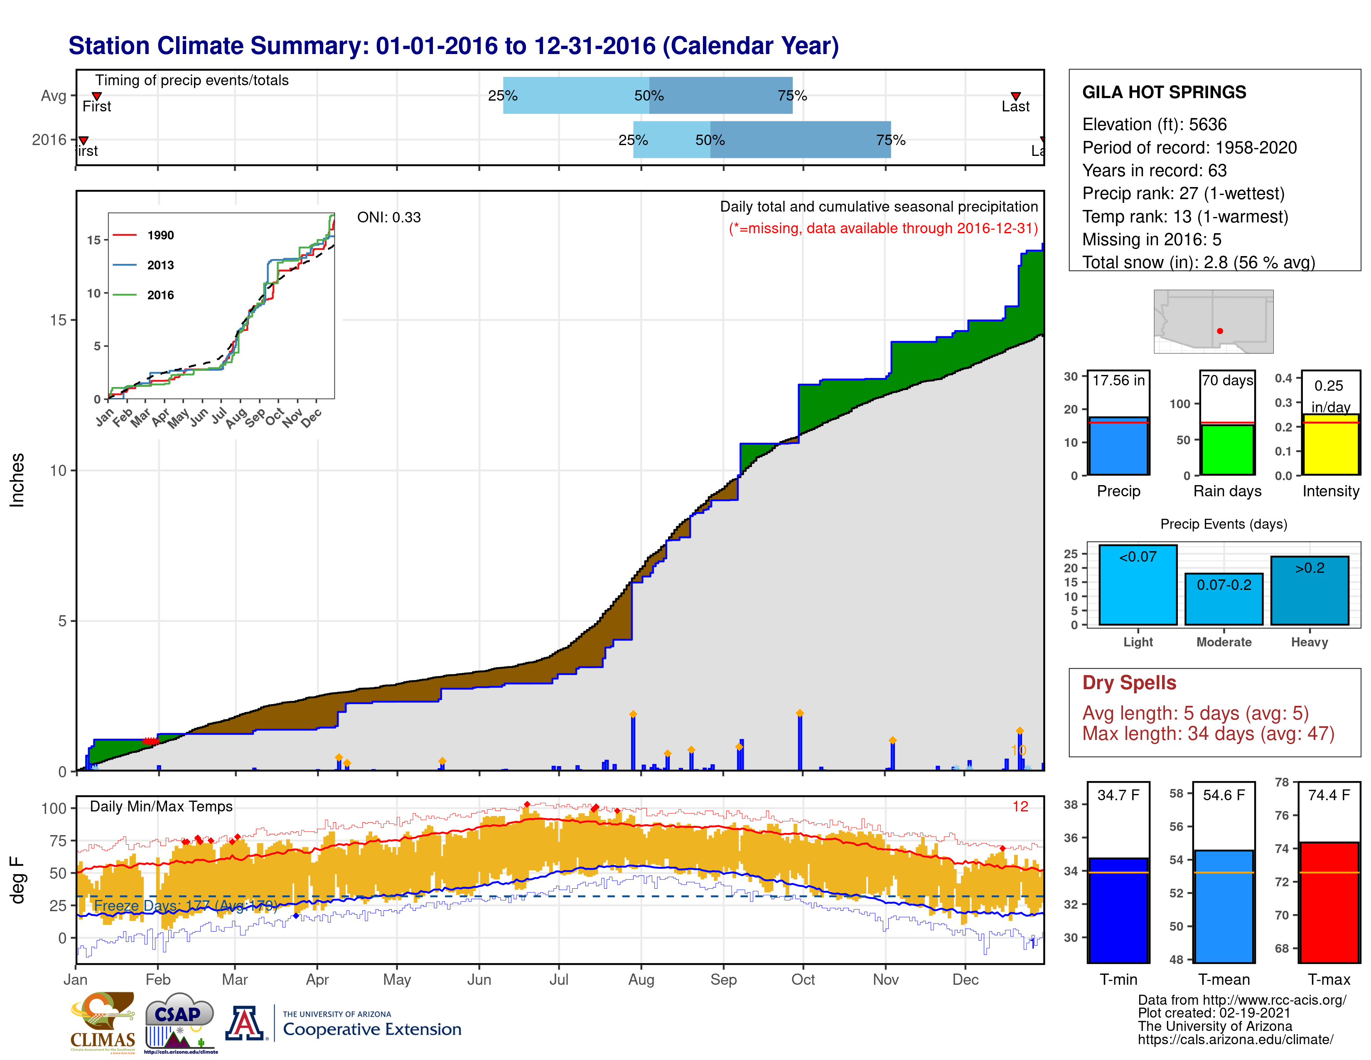The width and height of the screenshot is (1371, 1060).
Task: Click the Precip Events (days) heading
Action: click(x=1224, y=524)
